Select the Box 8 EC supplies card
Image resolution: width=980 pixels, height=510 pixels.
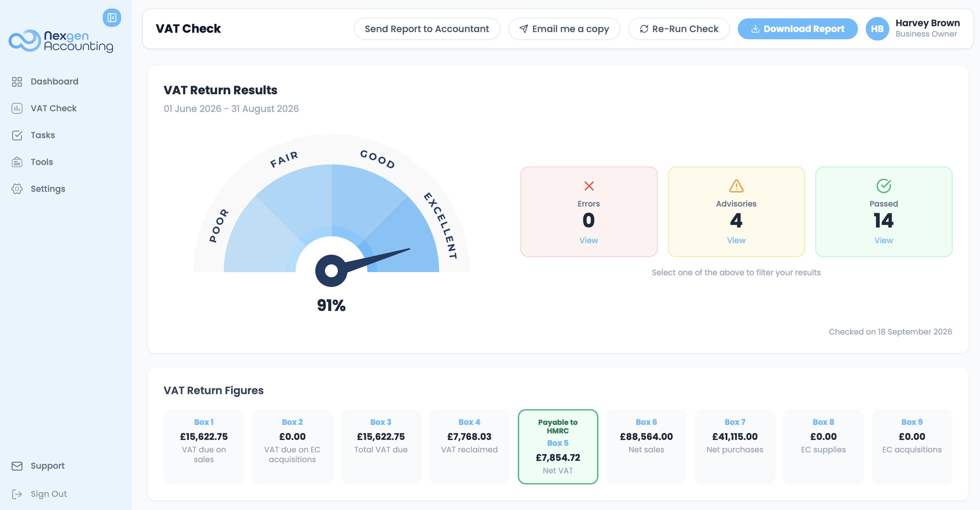click(823, 446)
